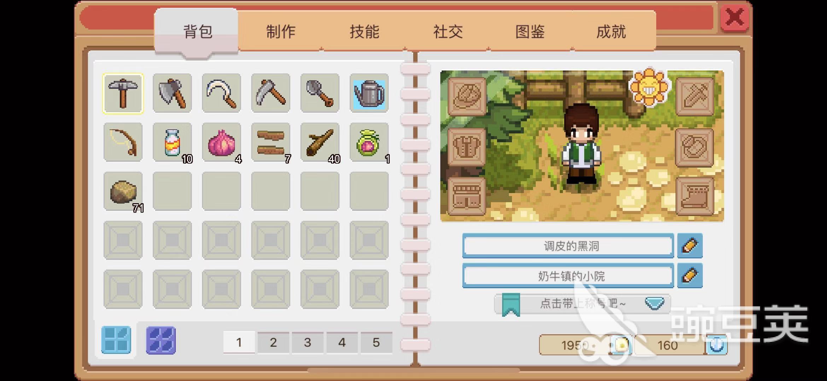Select the milk bottle stack of 10
The width and height of the screenshot is (827, 381).
tap(172, 143)
